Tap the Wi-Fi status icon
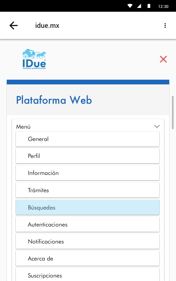This screenshot has width=176, height=281. coord(130,6)
